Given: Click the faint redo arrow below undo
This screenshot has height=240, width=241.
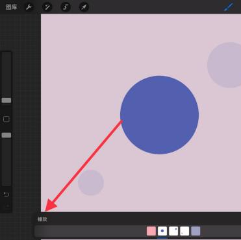Looking at the screenshot, I should tap(7, 206).
